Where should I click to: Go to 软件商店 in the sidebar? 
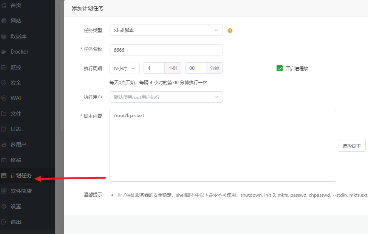[x=21, y=191]
